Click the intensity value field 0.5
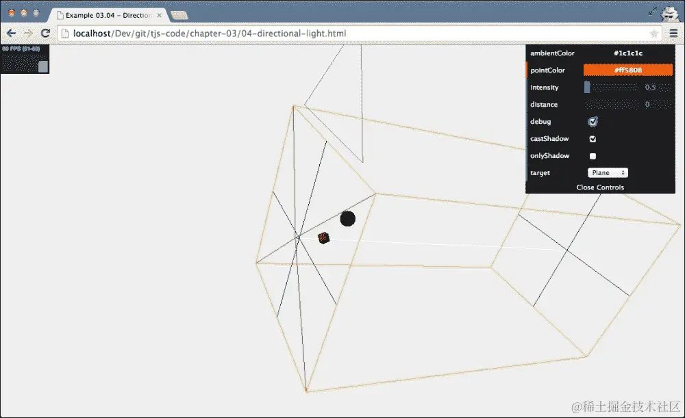Viewport: 685px width, 418px height. 657,88
